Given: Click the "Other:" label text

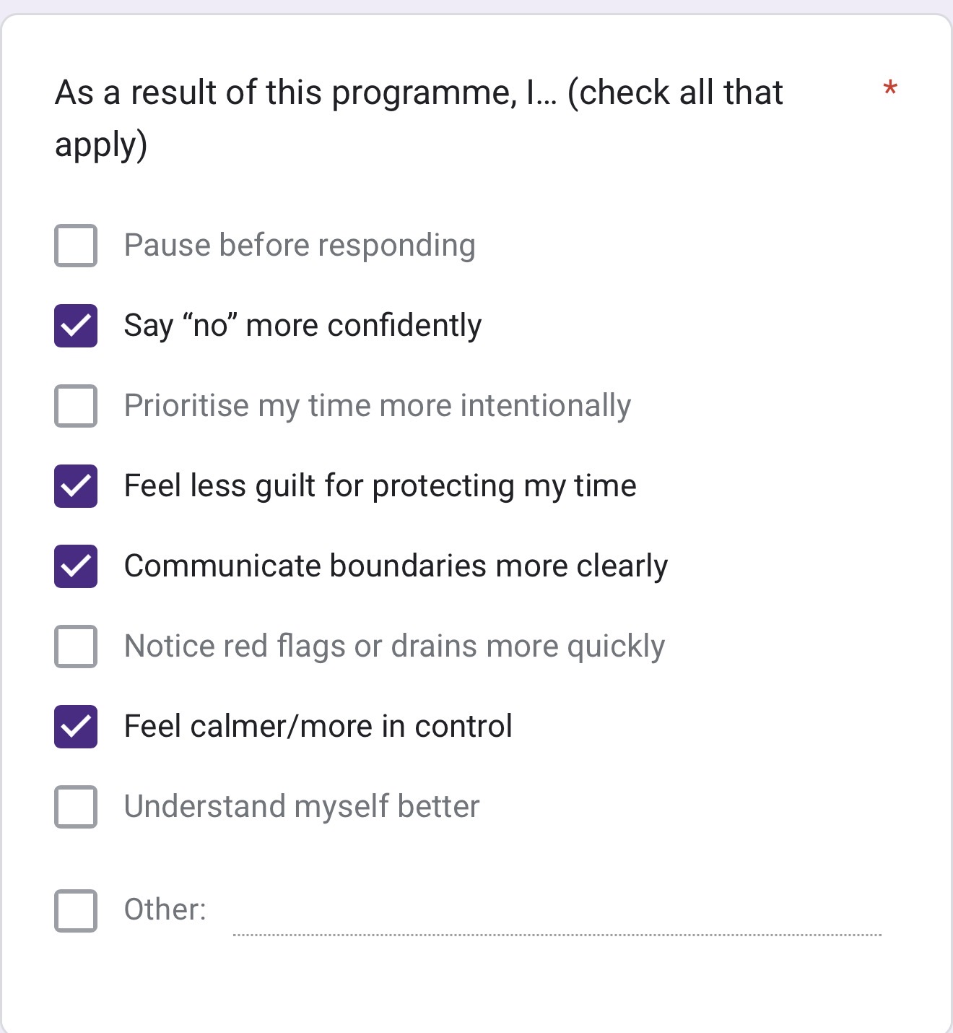Looking at the screenshot, I should pyautogui.click(x=165, y=910).
